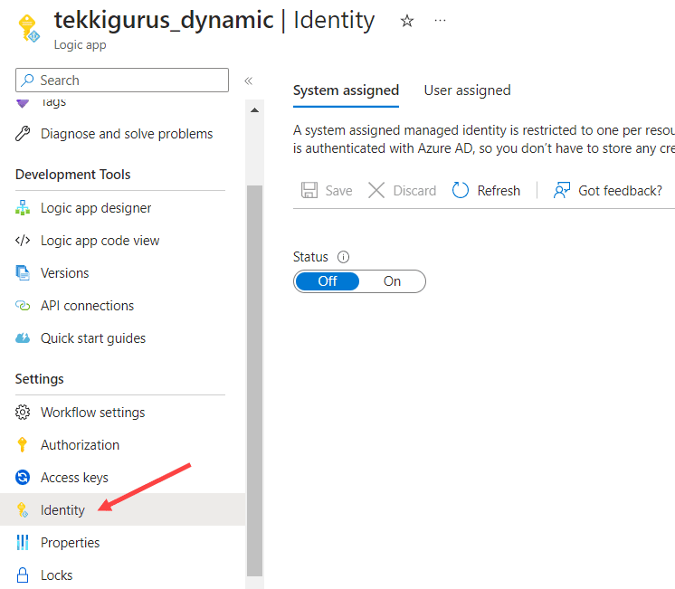This screenshot has height=589, width=675.
Task: Open Logic app code view
Action: pyautogui.click(x=100, y=241)
